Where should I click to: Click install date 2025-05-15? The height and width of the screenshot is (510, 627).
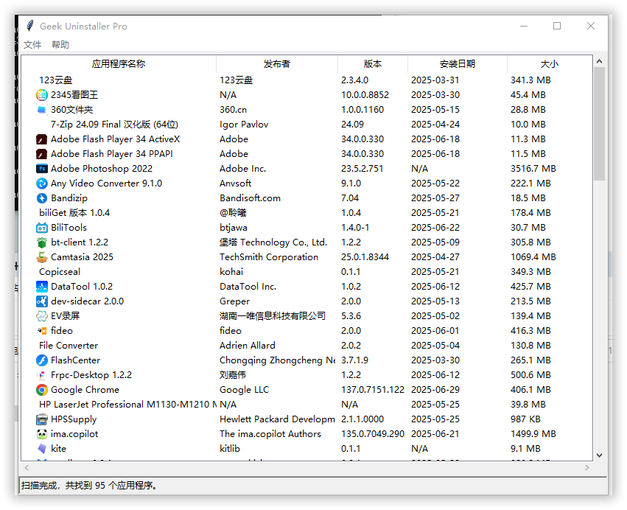[x=435, y=110]
